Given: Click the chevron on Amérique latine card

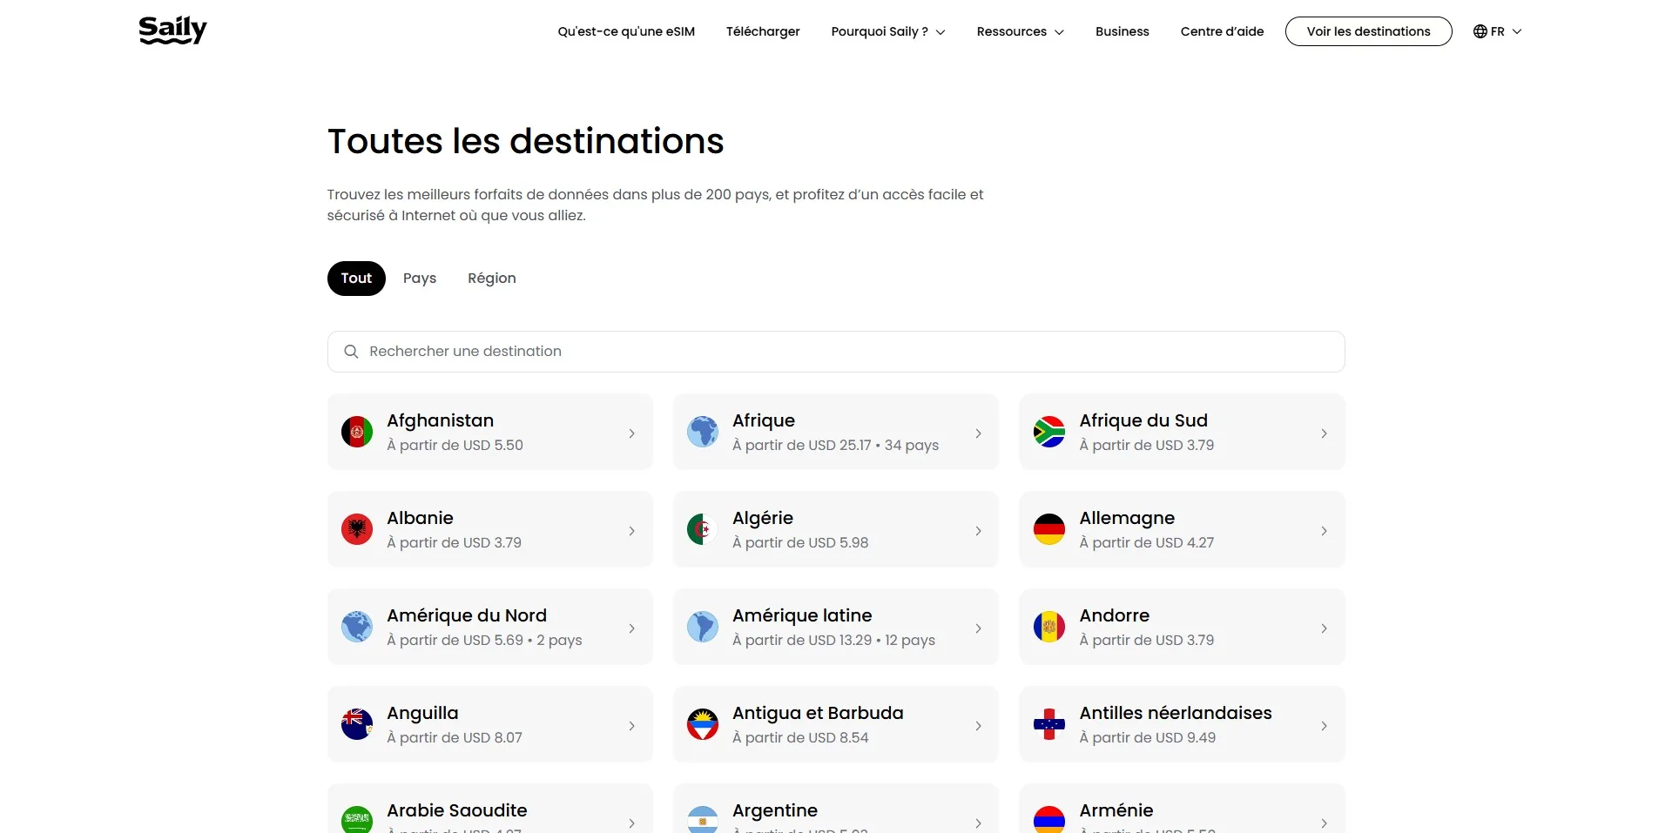Looking at the screenshot, I should 979,628.
